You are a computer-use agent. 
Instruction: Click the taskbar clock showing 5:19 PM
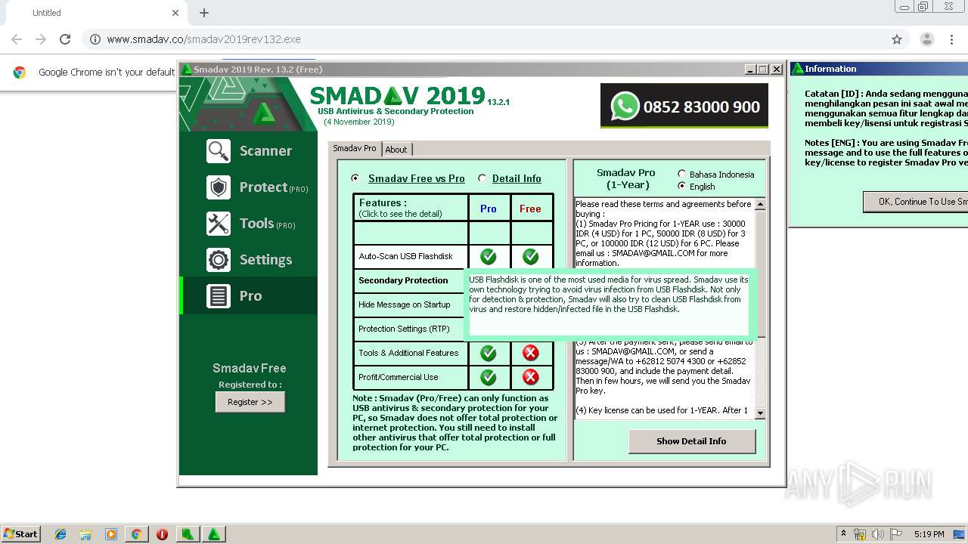tap(929, 534)
